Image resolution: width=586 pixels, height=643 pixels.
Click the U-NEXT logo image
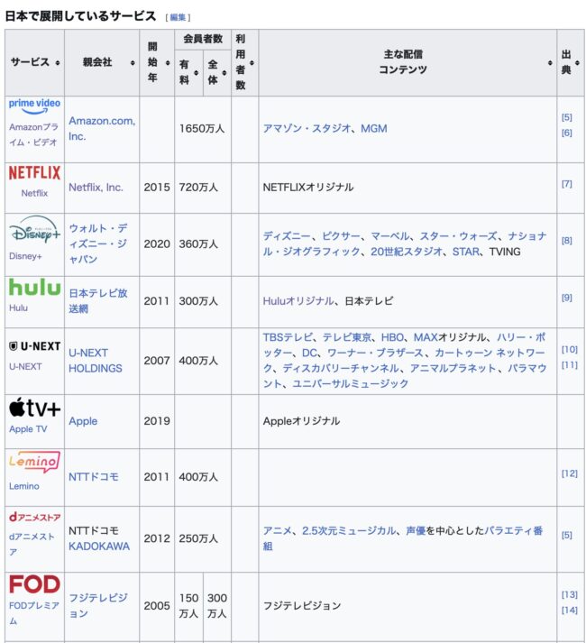34,346
